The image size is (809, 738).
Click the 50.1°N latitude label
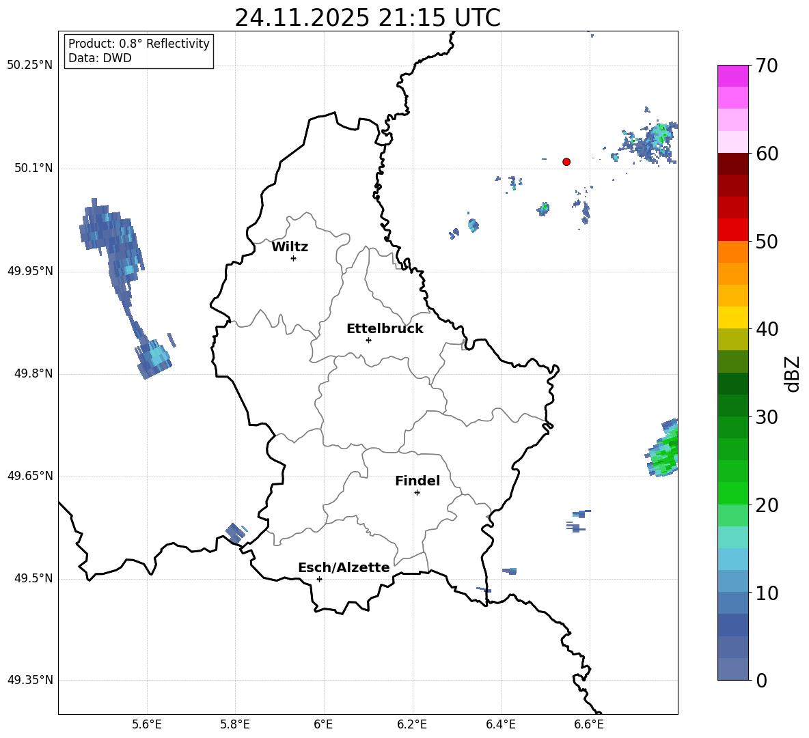33,169
